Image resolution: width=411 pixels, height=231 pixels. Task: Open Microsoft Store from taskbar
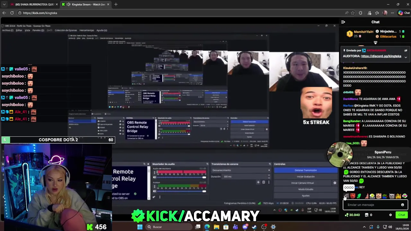coord(226,227)
